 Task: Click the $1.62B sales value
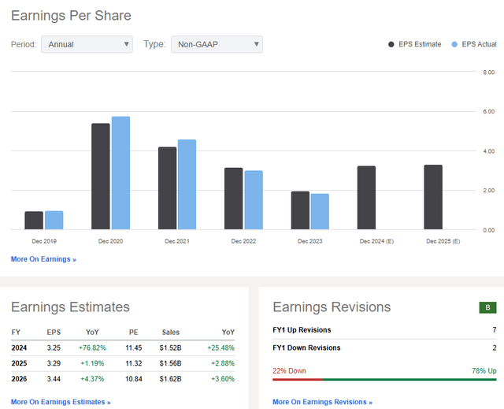pos(170,379)
